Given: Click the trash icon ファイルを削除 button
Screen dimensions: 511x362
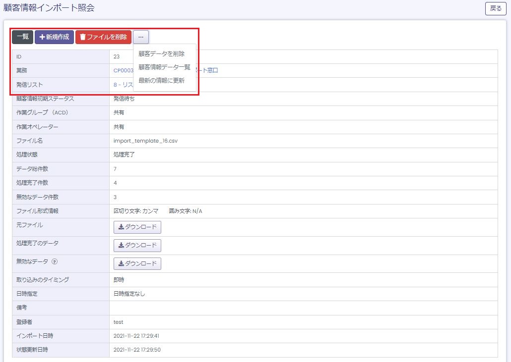Looking at the screenshot, I should 103,37.
